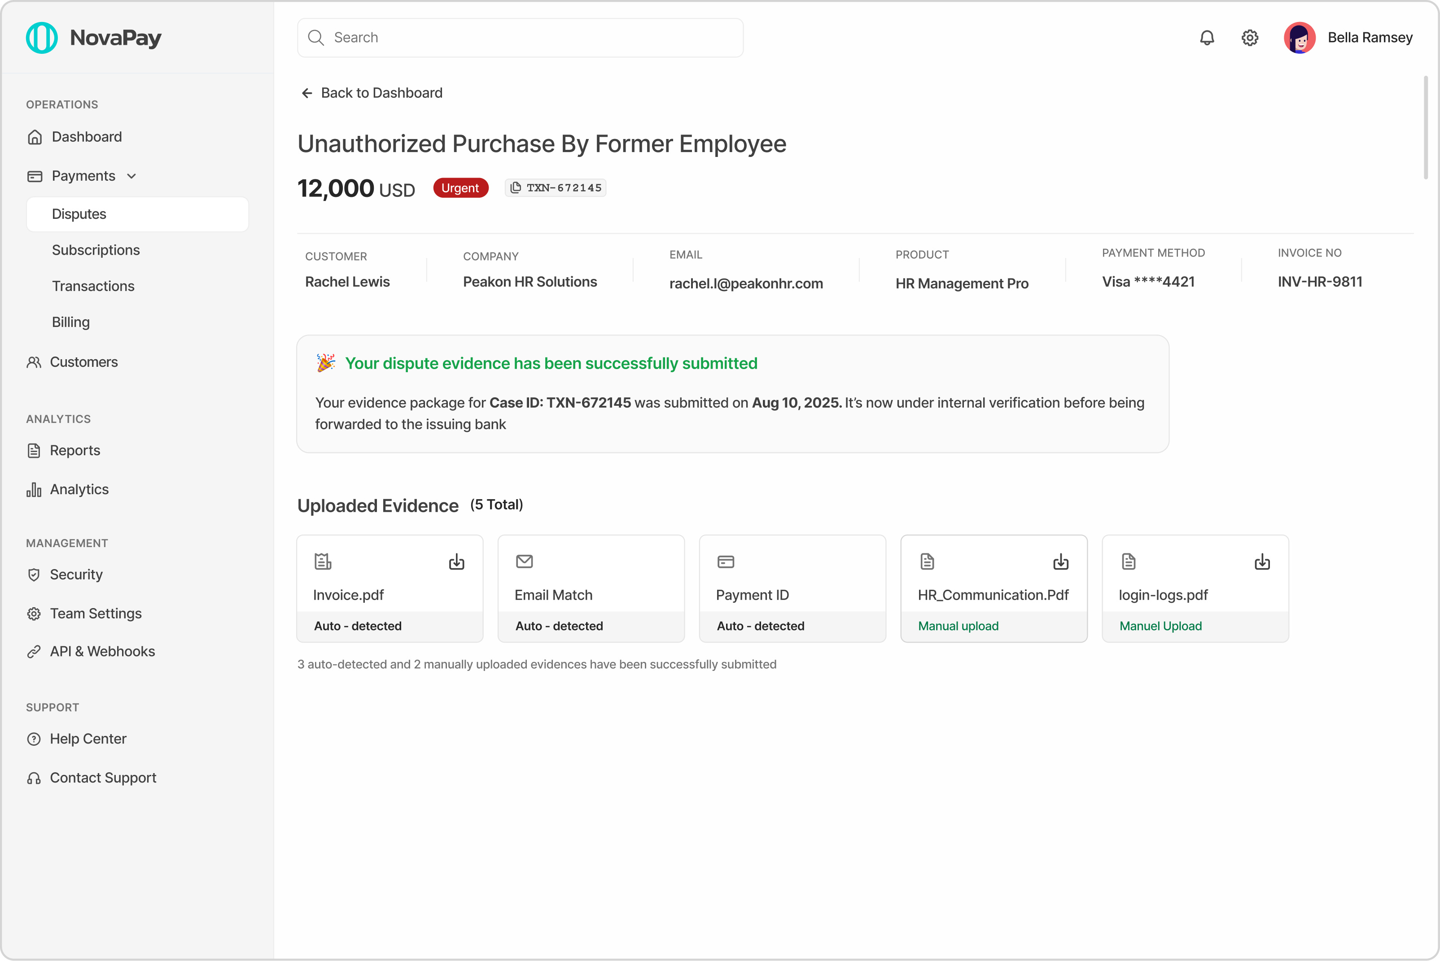Download the login-logs.pdf file
Image resolution: width=1440 pixels, height=961 pixels.
pyautogui.click(x=1262, y=561)
